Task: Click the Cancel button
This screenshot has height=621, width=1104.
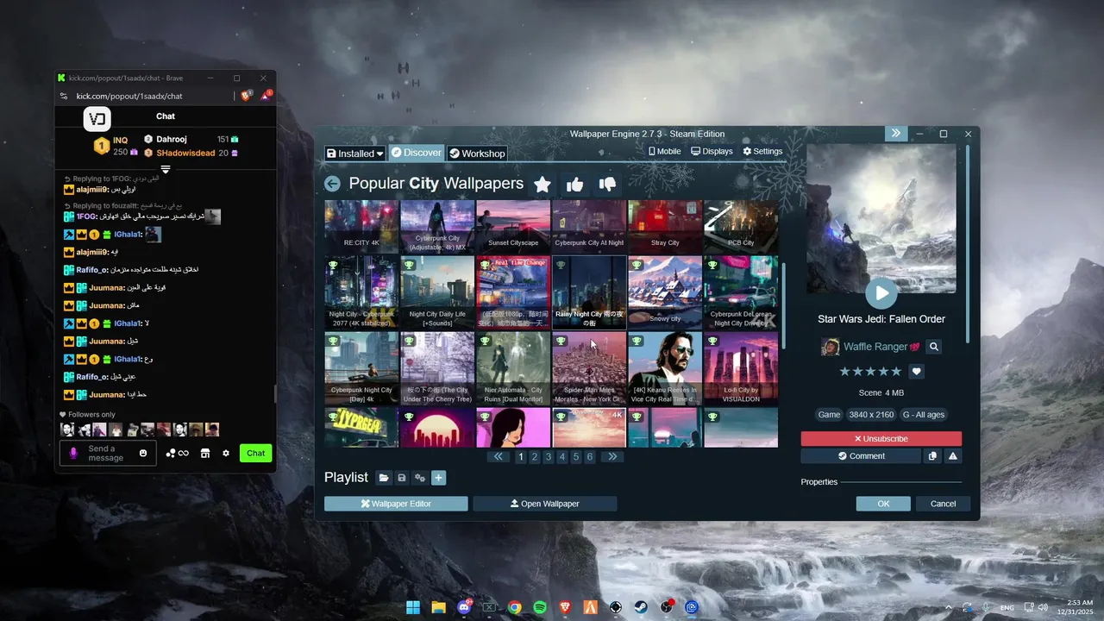Action: click(943, 504)
